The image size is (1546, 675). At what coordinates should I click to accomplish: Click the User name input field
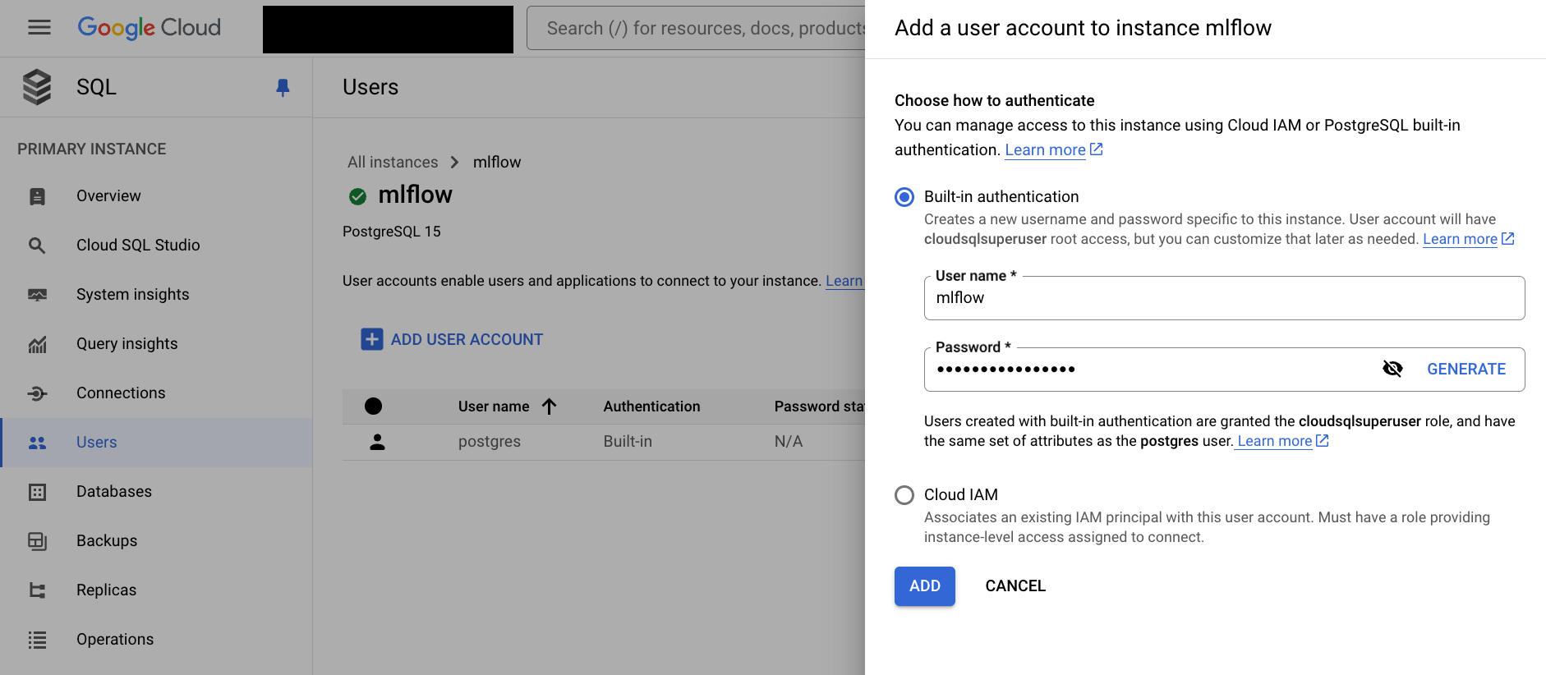tap(1224, 298)
